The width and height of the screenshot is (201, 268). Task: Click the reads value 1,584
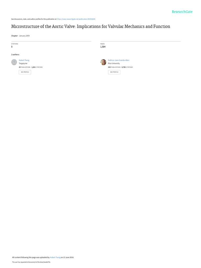pyautogui.click(x=103, y=47)
